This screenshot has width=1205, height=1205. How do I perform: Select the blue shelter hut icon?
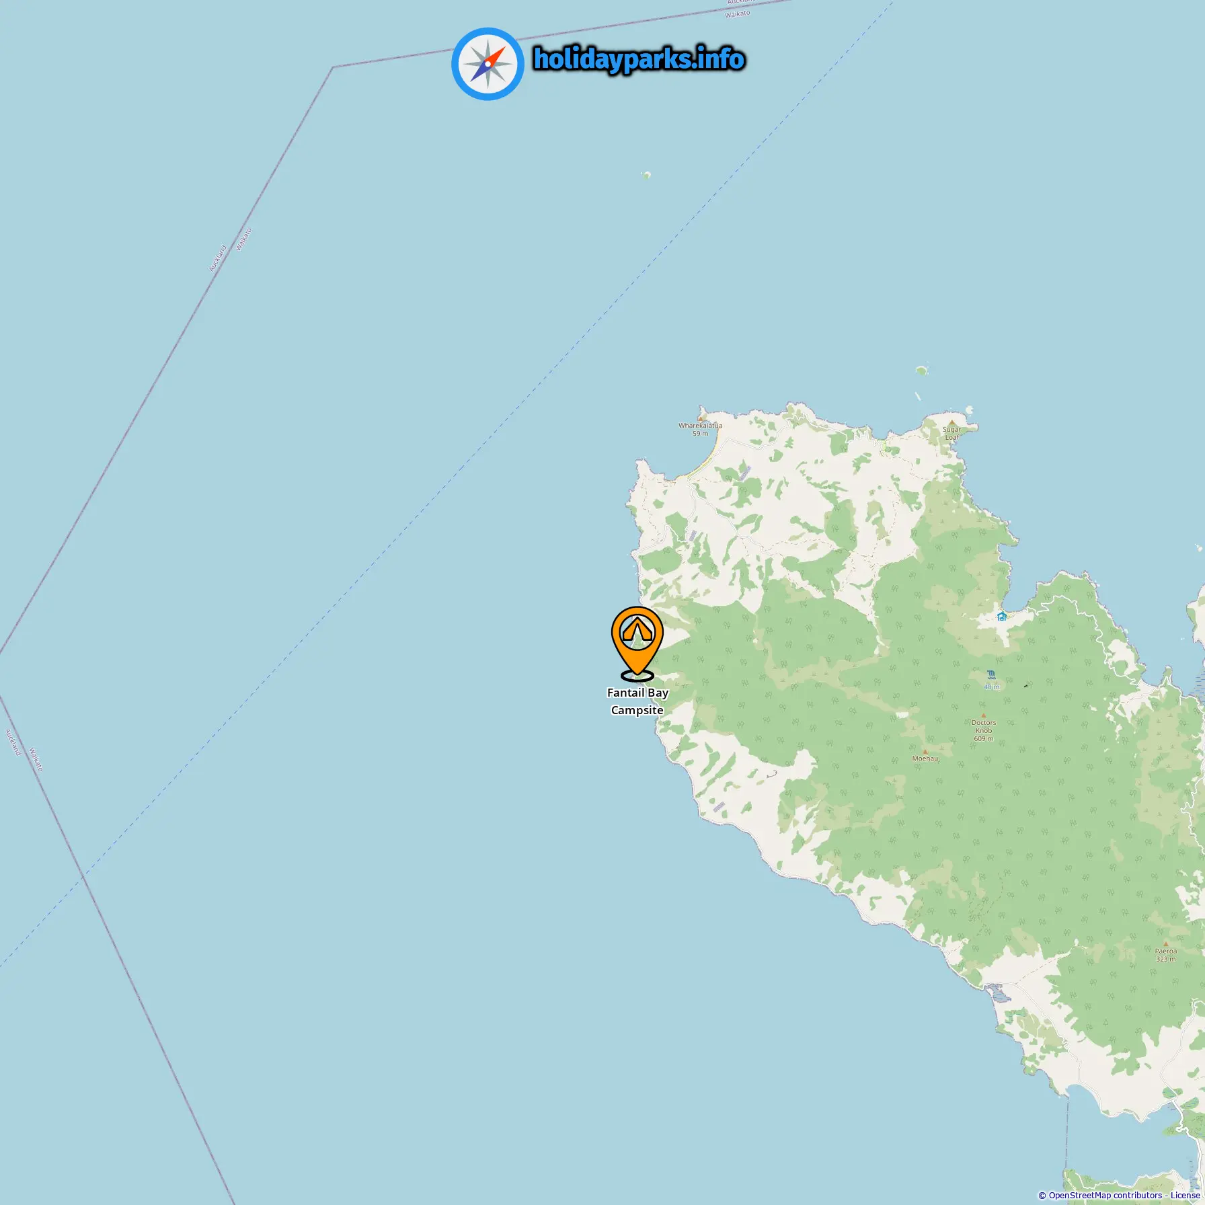1002,616
